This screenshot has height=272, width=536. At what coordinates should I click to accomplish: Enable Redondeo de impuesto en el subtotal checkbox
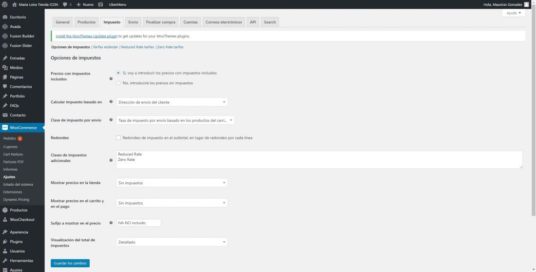coord(118,137)
